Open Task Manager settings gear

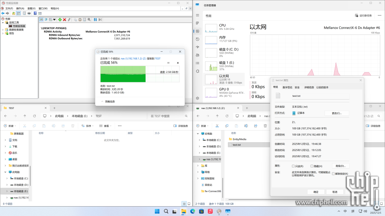pos(197,98)
